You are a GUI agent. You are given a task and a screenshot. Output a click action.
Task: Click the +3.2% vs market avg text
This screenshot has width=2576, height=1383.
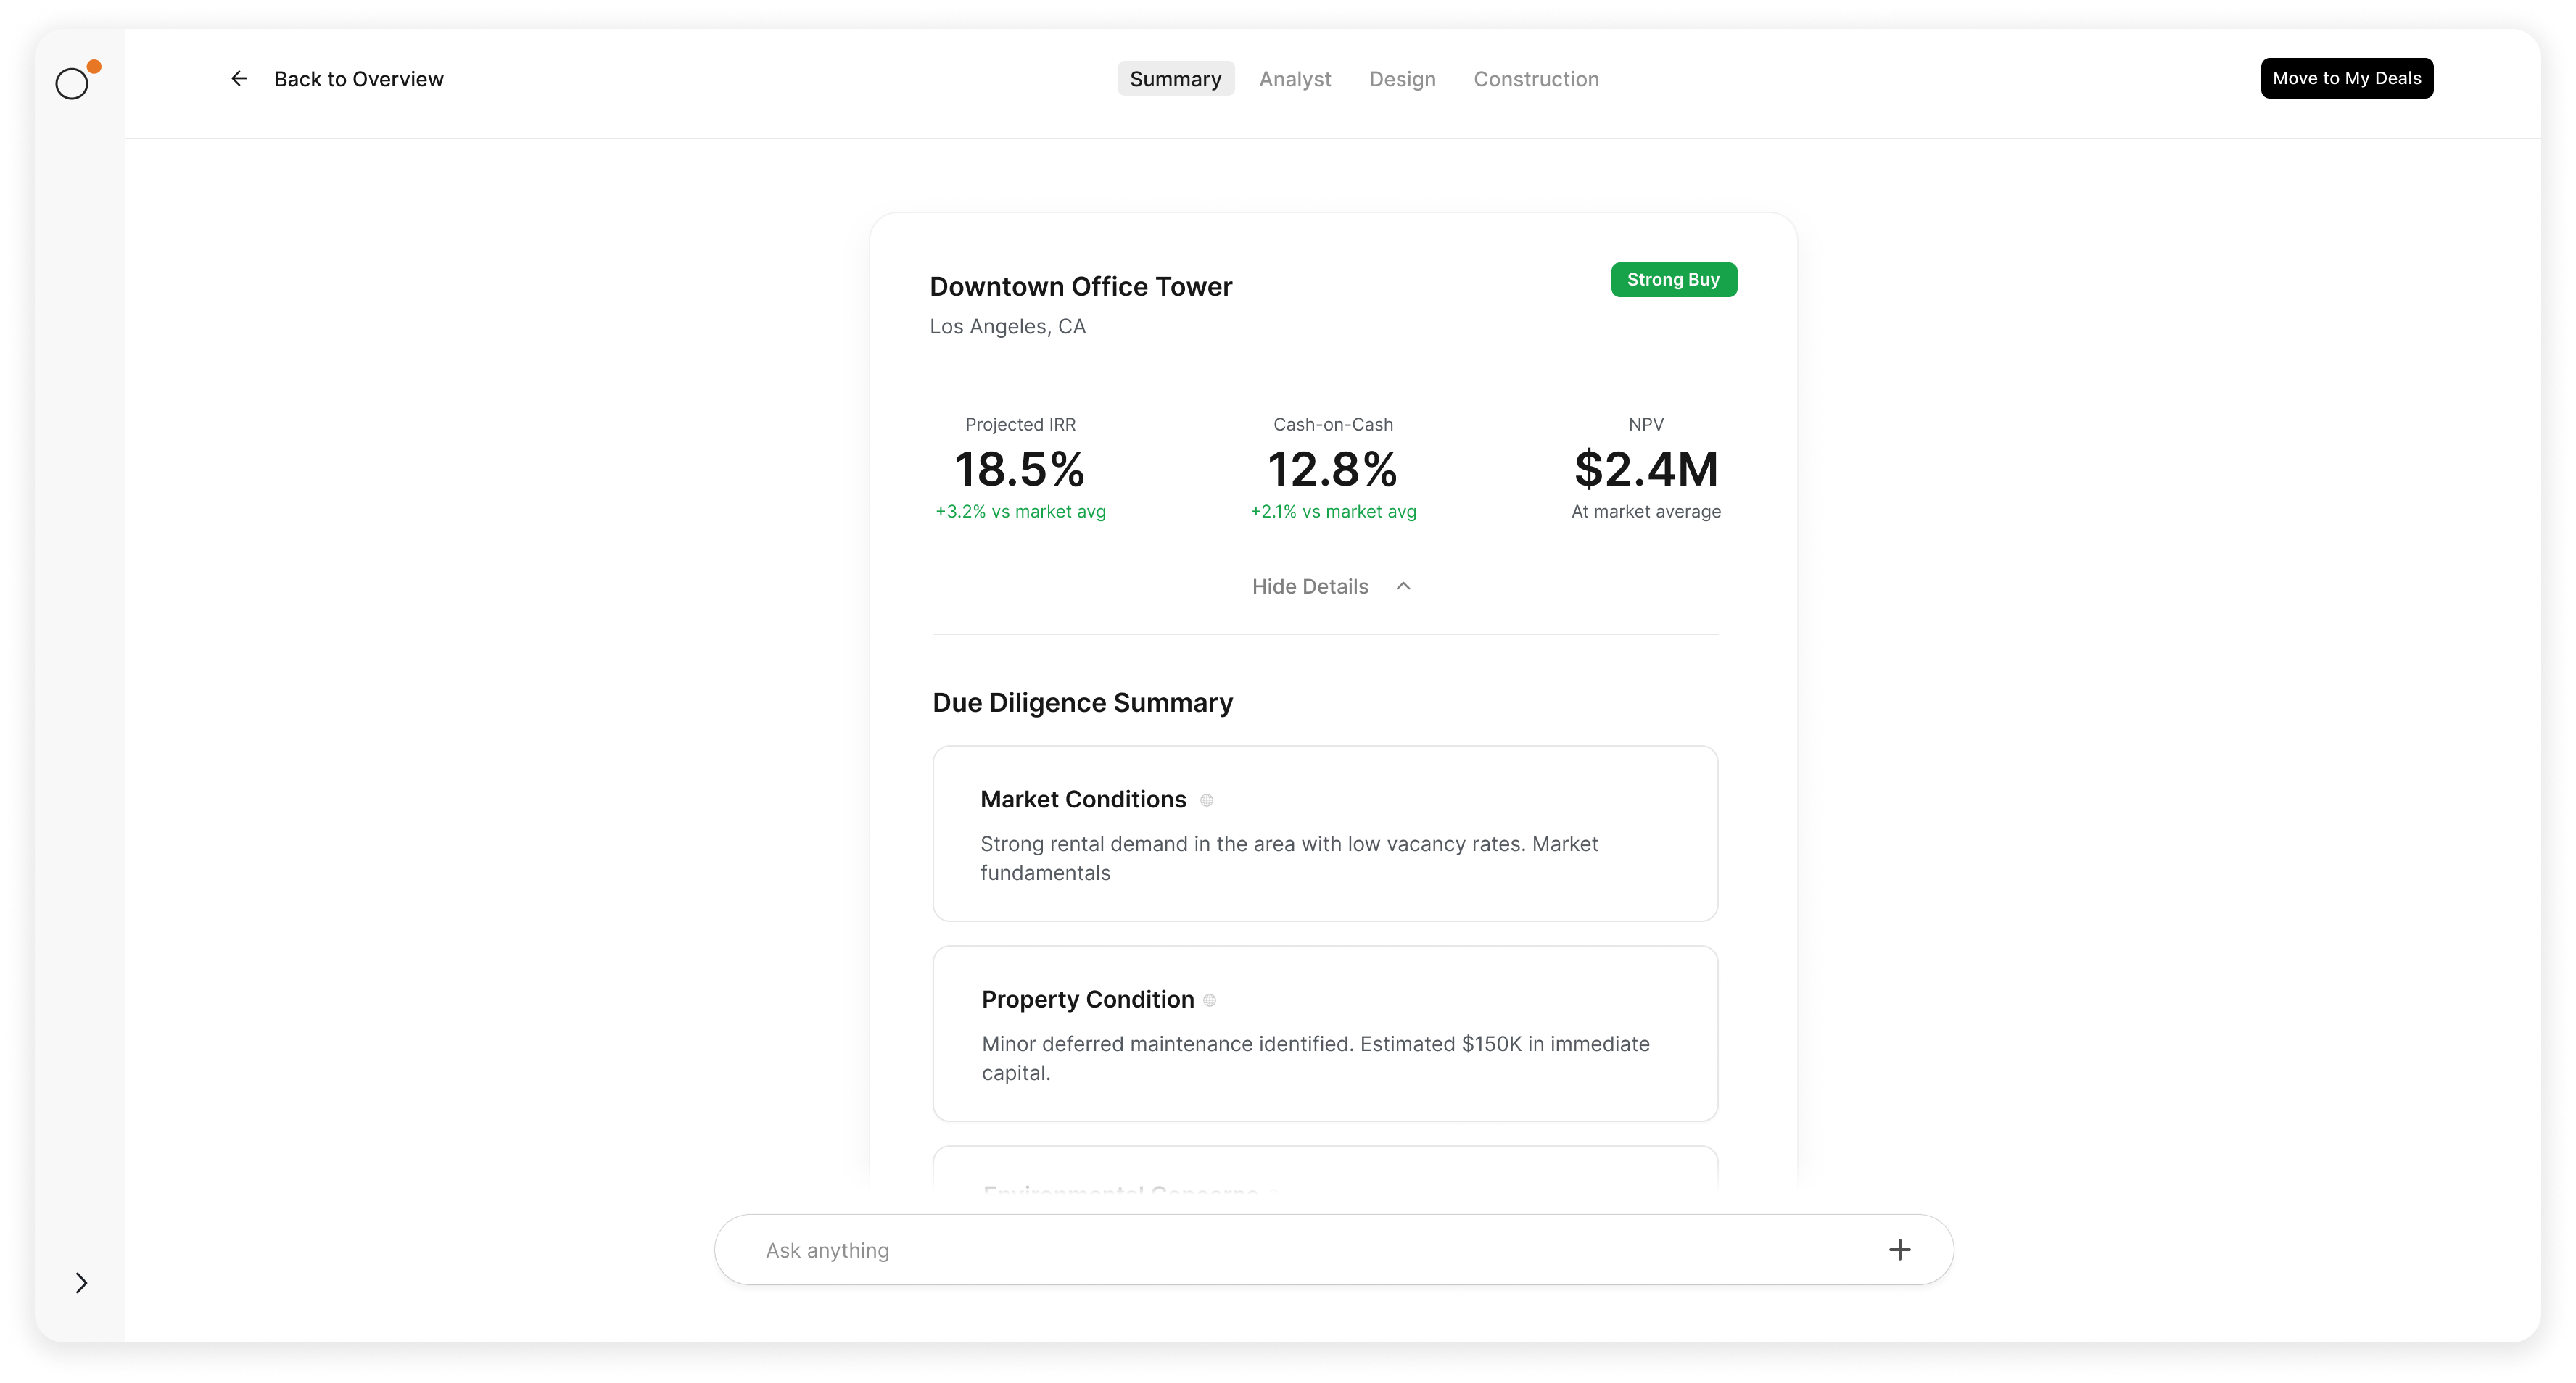(x=1020, y=512)
